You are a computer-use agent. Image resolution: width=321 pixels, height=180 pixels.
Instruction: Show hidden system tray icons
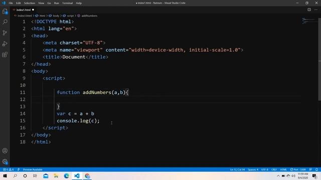point(278,176)
